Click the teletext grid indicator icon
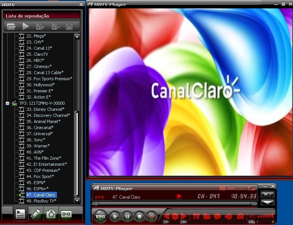Viewport: 293px width, 225px height. 222,188
